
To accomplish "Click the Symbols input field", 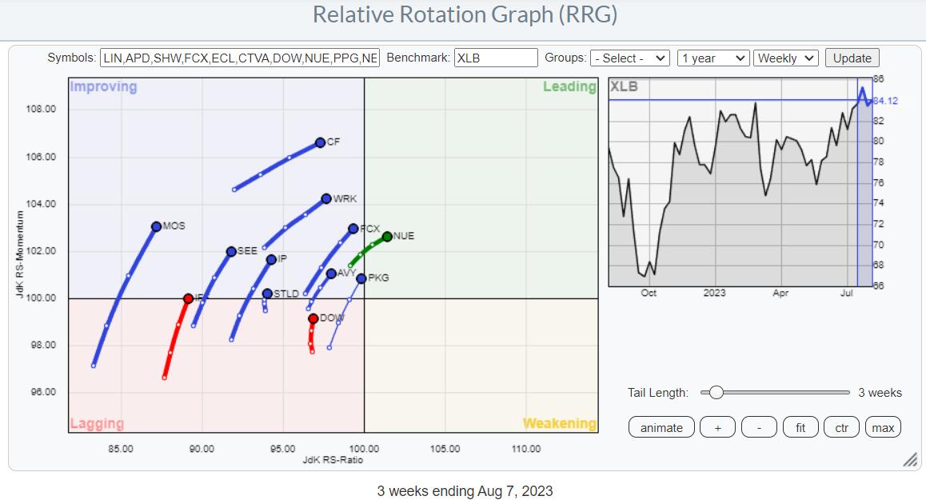I will tap(240, 58).
